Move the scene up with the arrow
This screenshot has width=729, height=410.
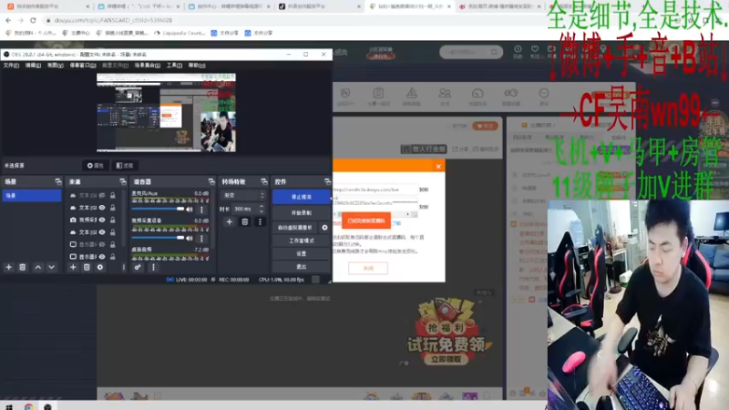click(37, 267)
